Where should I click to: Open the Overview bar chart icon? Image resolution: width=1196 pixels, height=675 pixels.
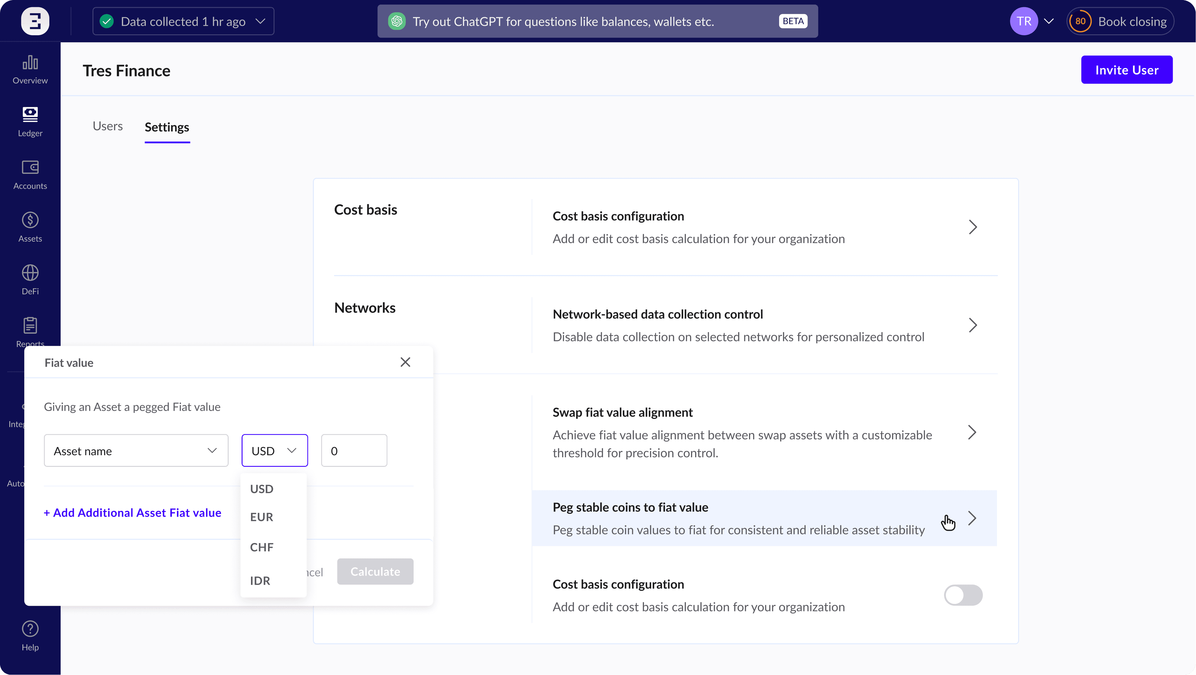pos(30,63)
